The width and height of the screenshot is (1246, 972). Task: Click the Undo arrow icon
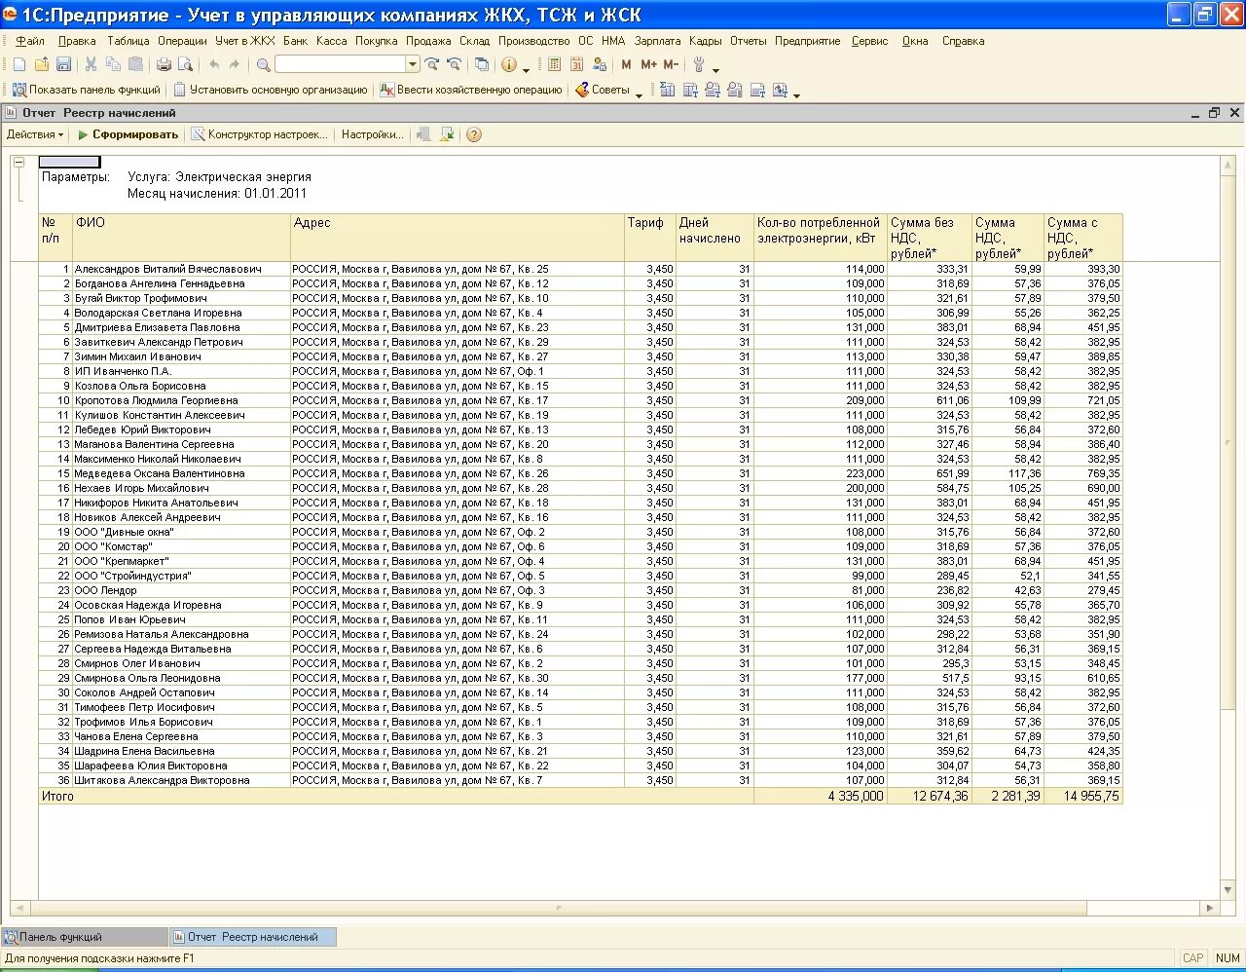click(213, 64)
